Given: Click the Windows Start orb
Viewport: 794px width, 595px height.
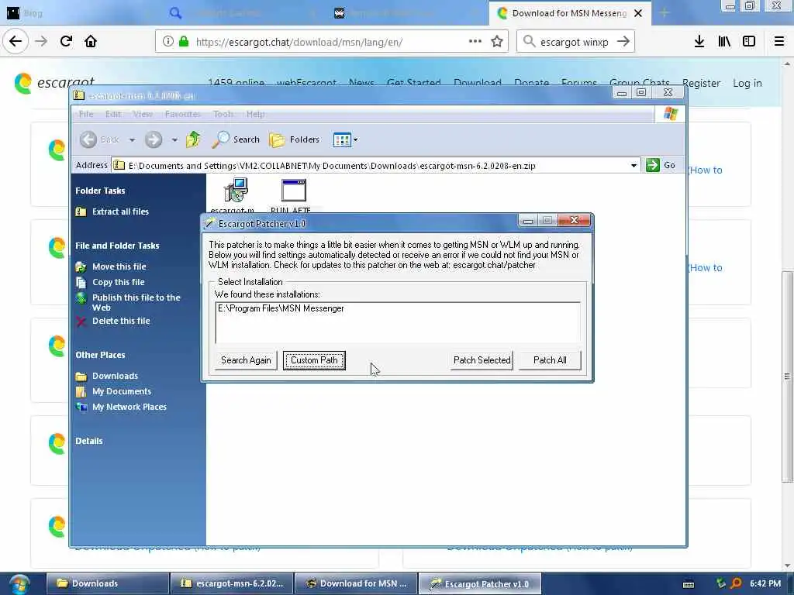Looking at the screenshot, I should coord(19,584).
